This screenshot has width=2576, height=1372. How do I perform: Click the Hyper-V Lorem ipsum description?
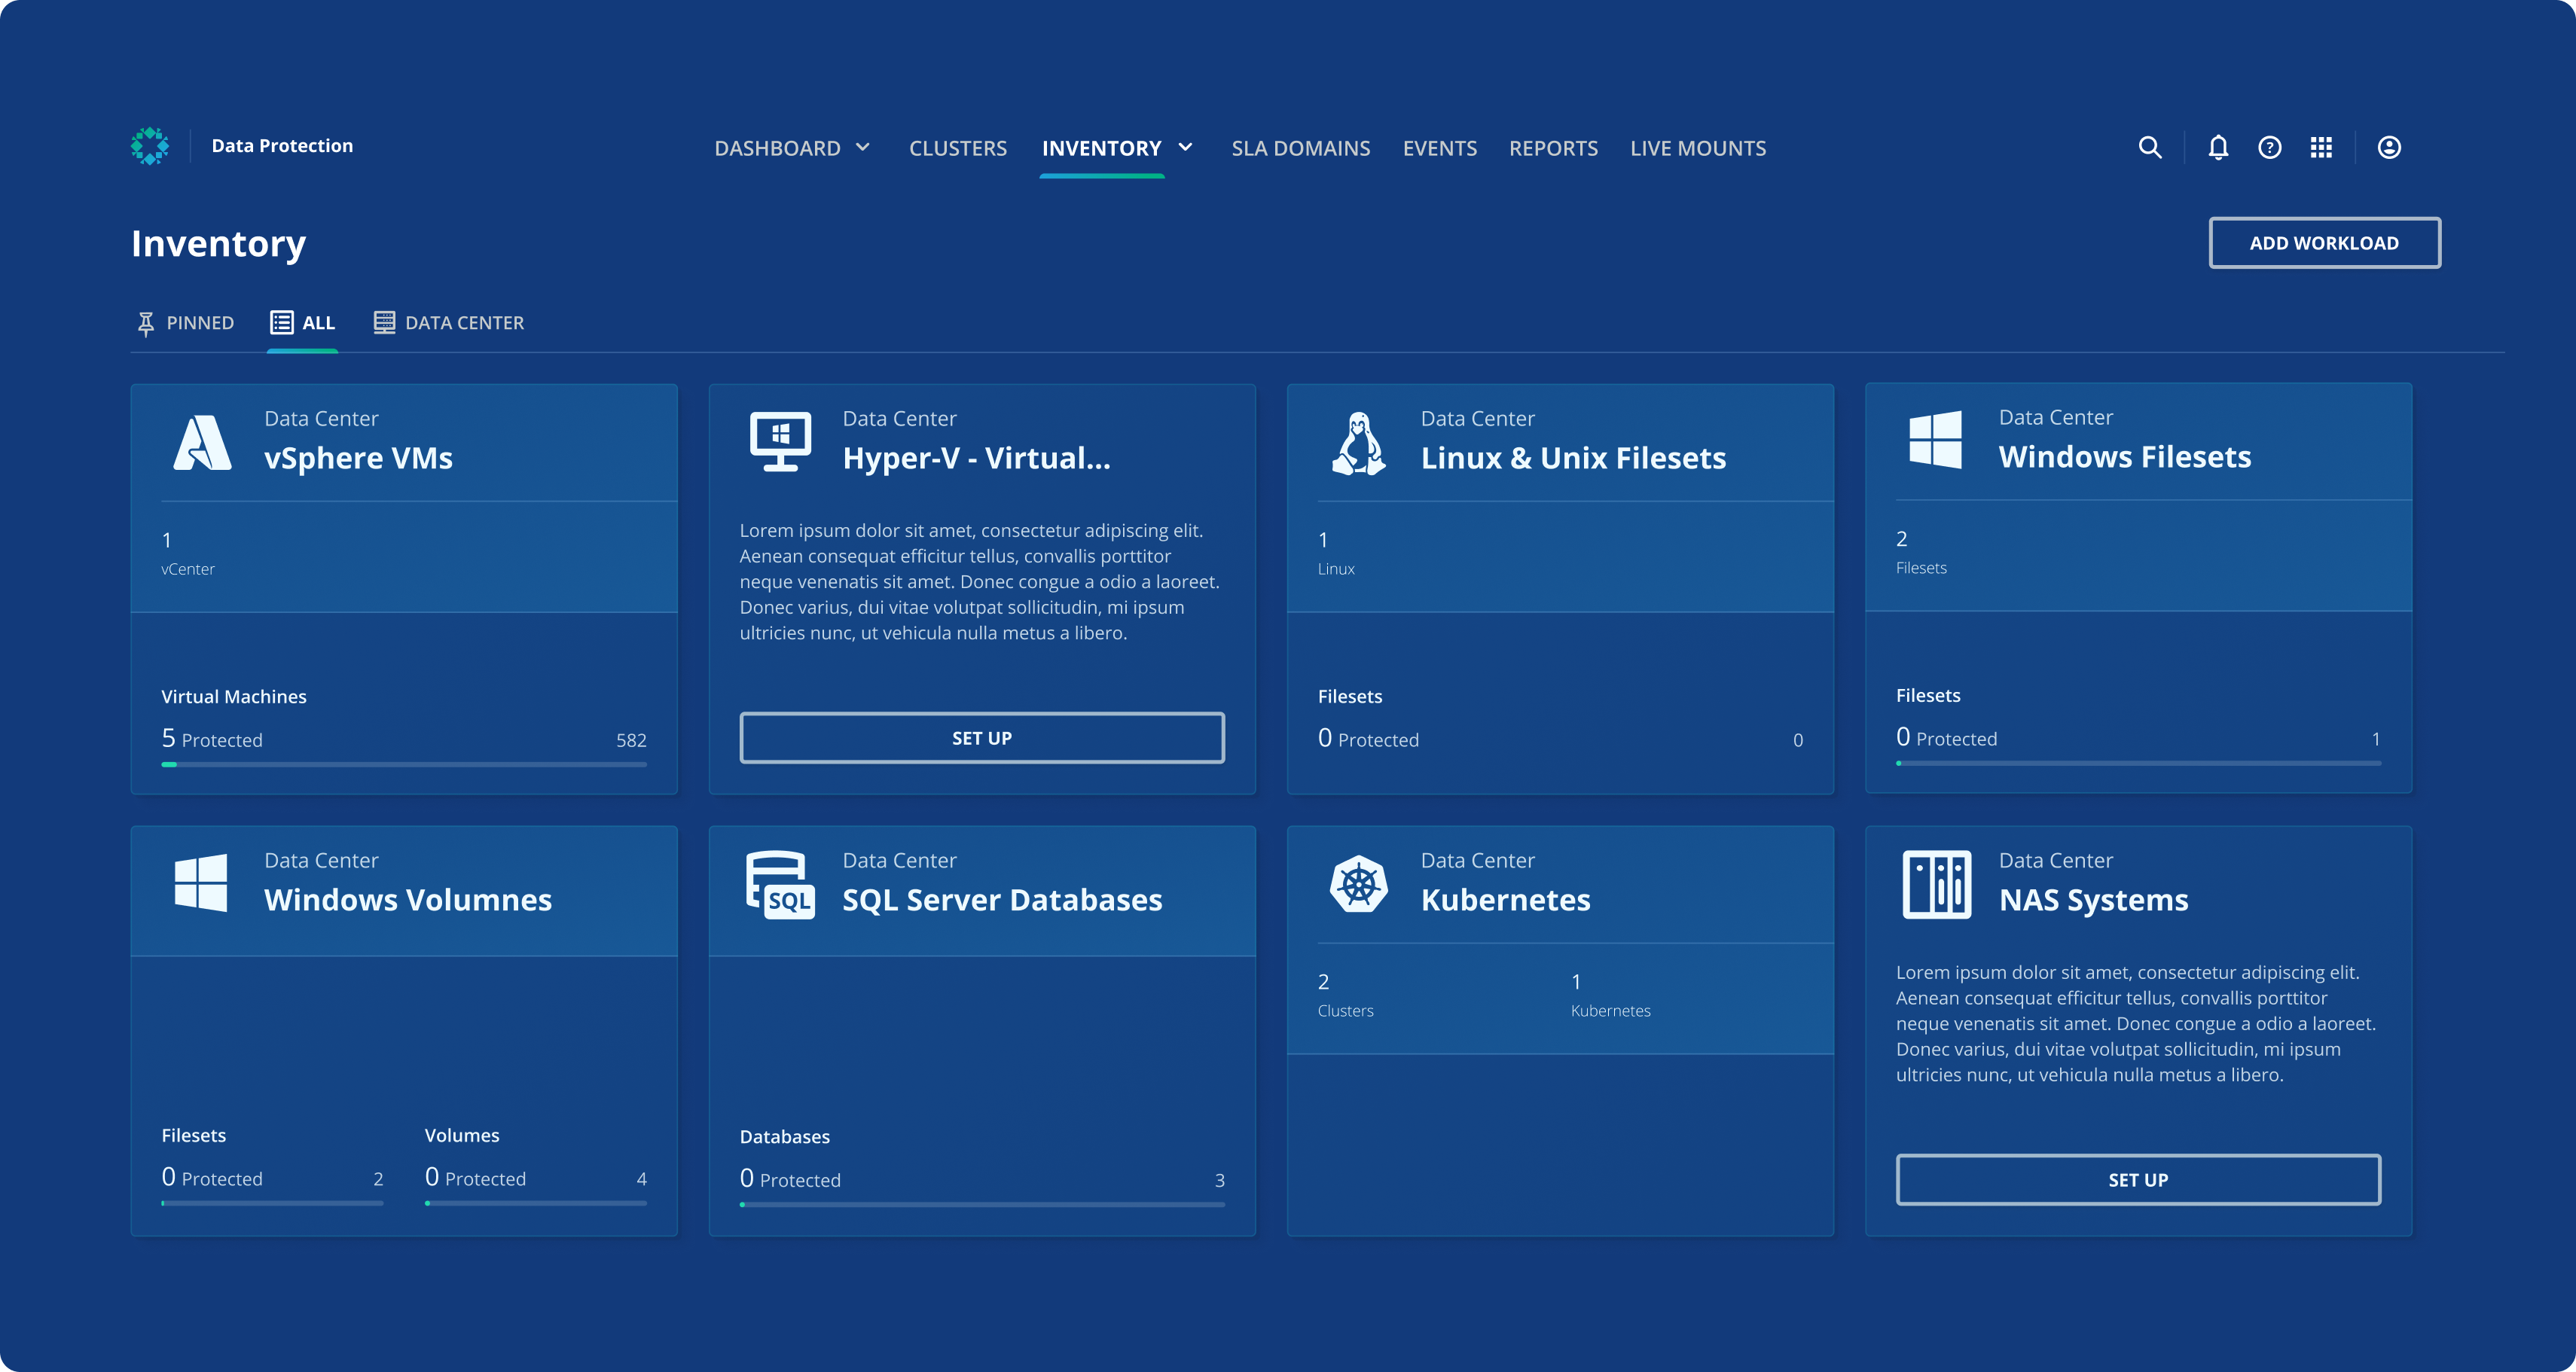point(980,582)
